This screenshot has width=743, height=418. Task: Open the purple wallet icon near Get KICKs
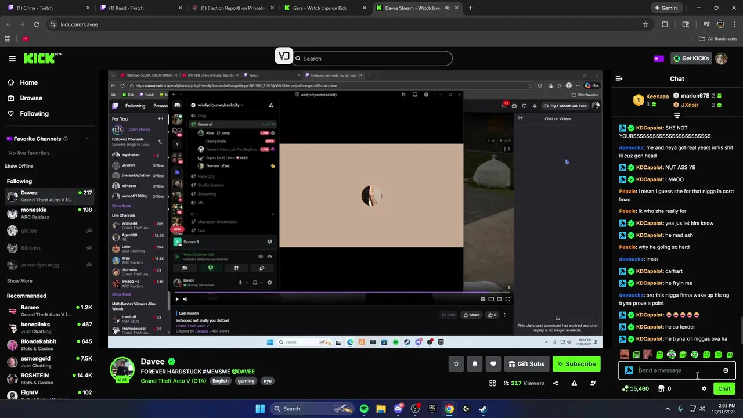pyautogui.click(x=659, y=59)
